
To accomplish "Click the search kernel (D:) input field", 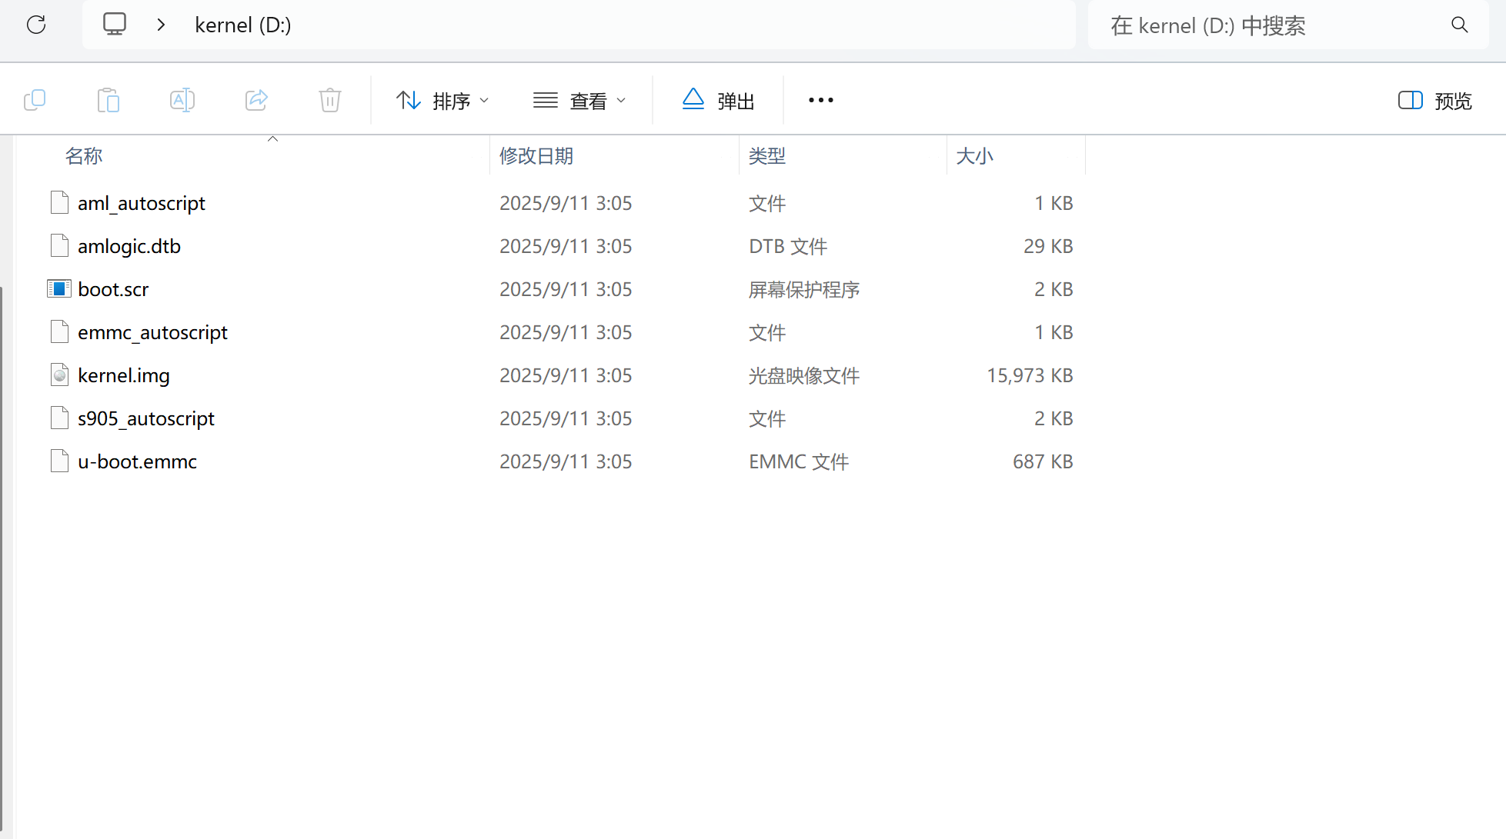I will click(x=1270, y=25).
